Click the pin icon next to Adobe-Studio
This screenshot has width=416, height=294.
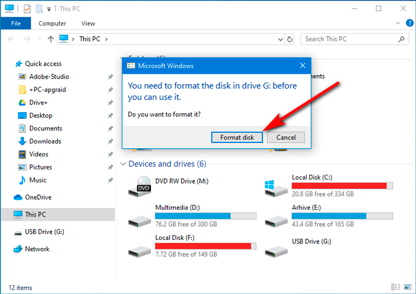click(110, 77)
